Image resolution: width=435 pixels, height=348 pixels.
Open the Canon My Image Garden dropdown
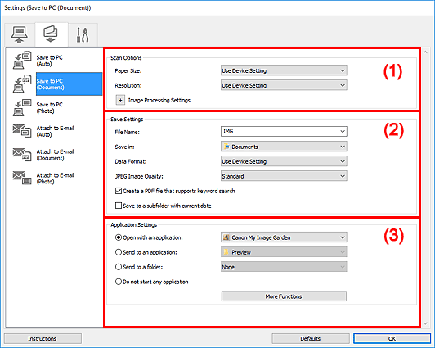tap(284, 237)
